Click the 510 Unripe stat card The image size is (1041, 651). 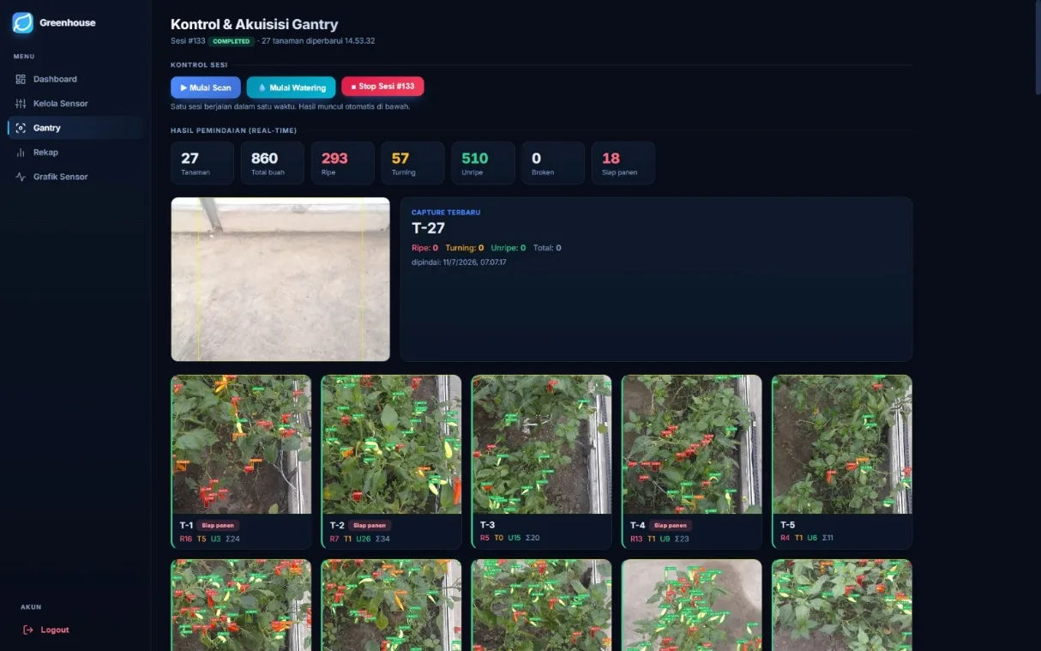pos(483,163)
